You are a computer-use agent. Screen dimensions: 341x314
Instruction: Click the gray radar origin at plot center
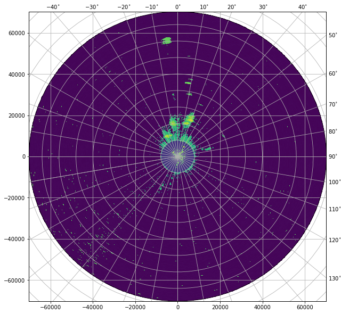(x=178, y=156)
